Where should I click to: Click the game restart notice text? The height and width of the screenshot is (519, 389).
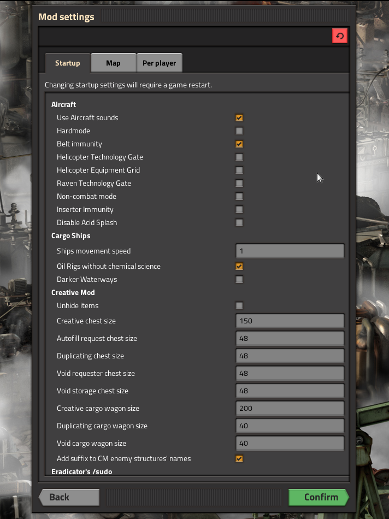point(128,85)
